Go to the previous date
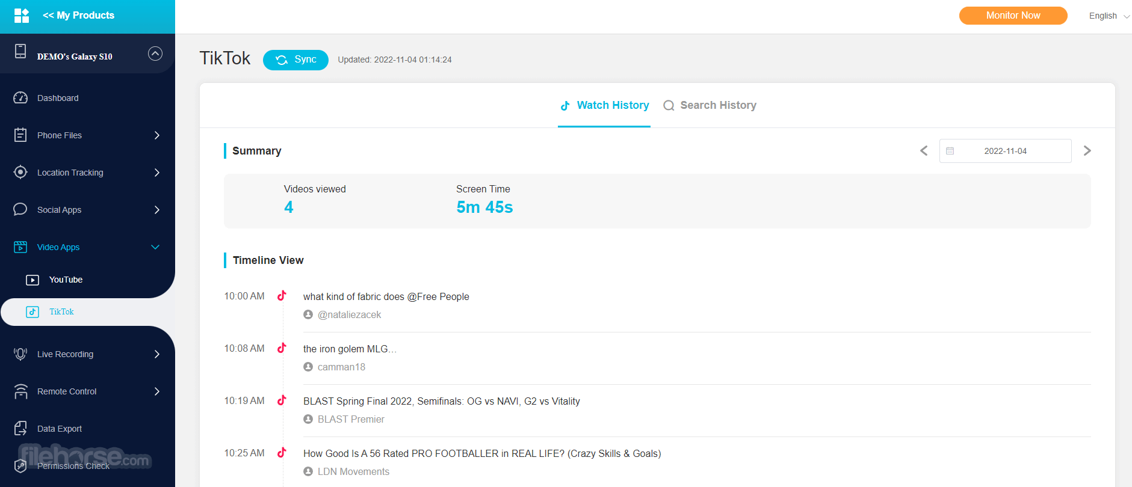 [924, 151]
